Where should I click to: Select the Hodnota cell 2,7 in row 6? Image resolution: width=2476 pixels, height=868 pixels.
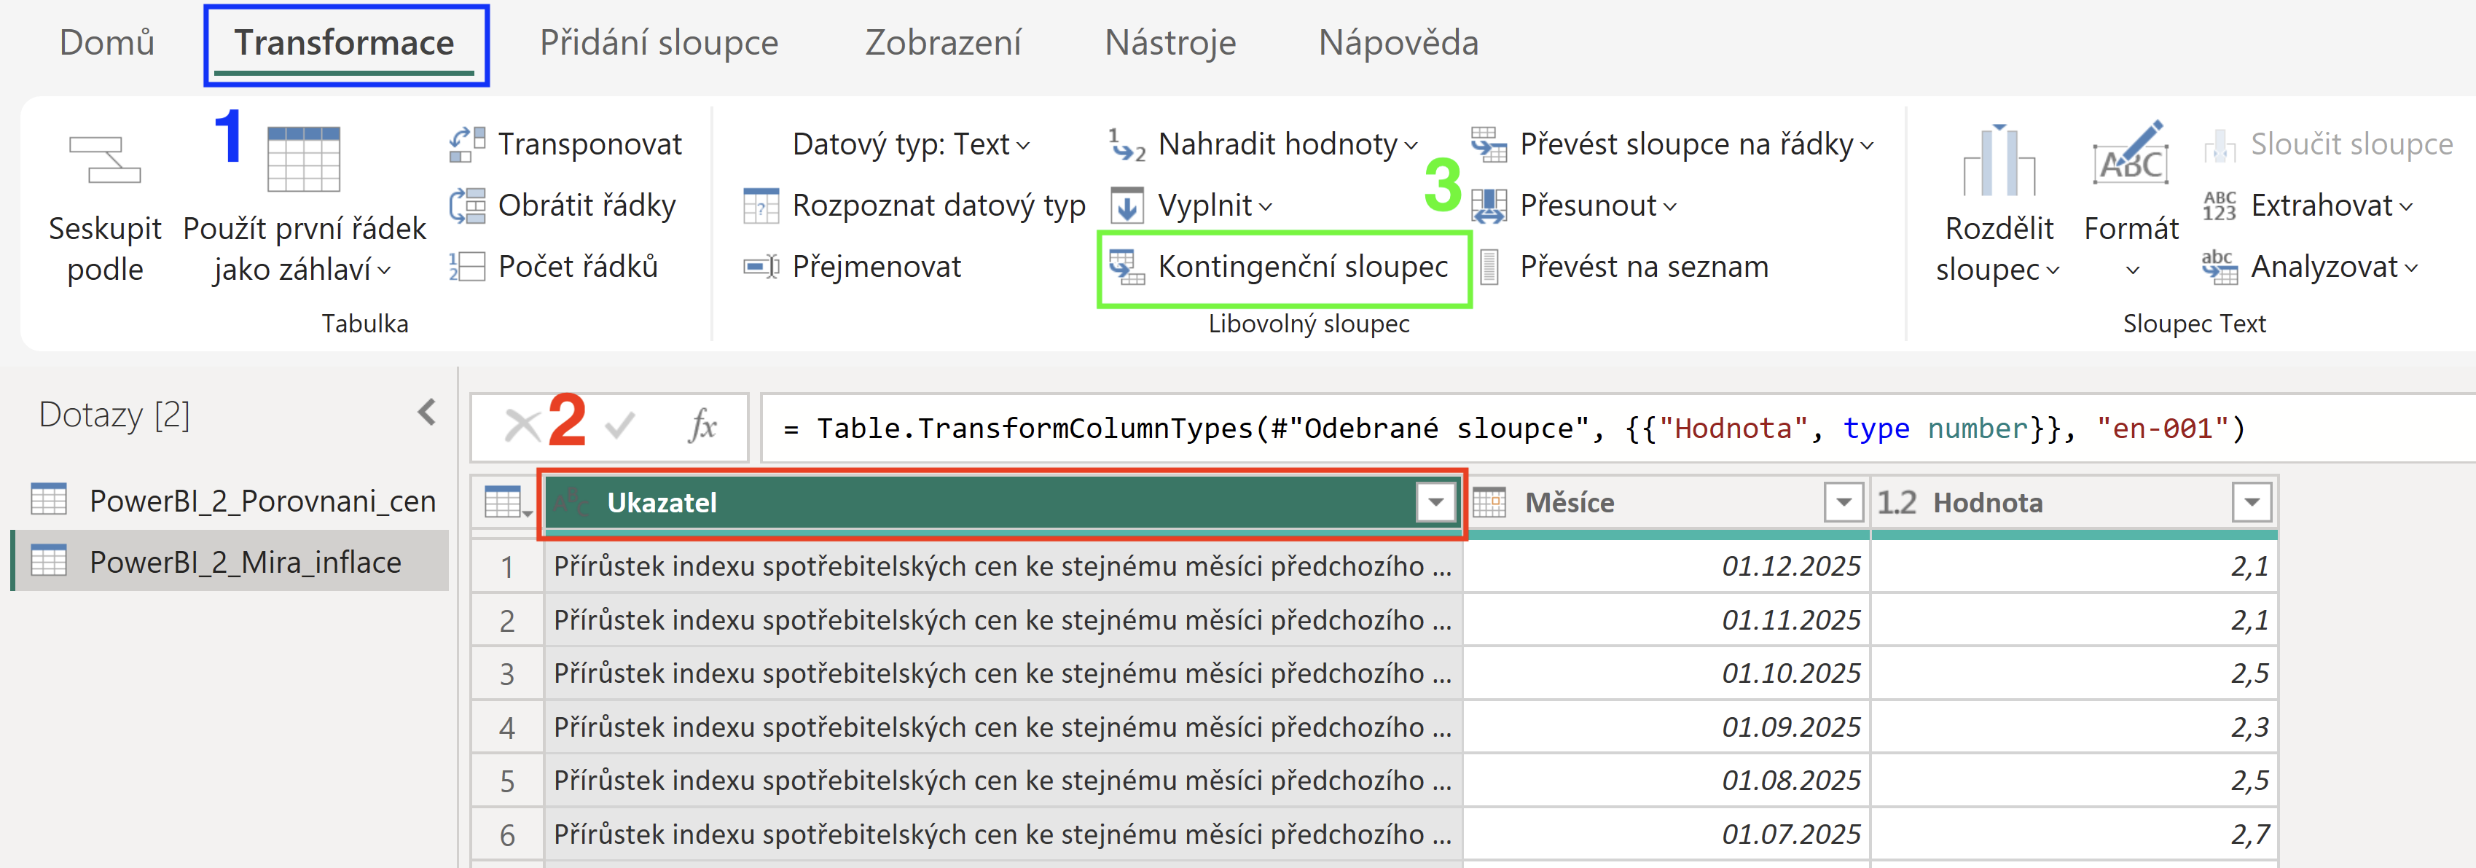[2073, 834]
